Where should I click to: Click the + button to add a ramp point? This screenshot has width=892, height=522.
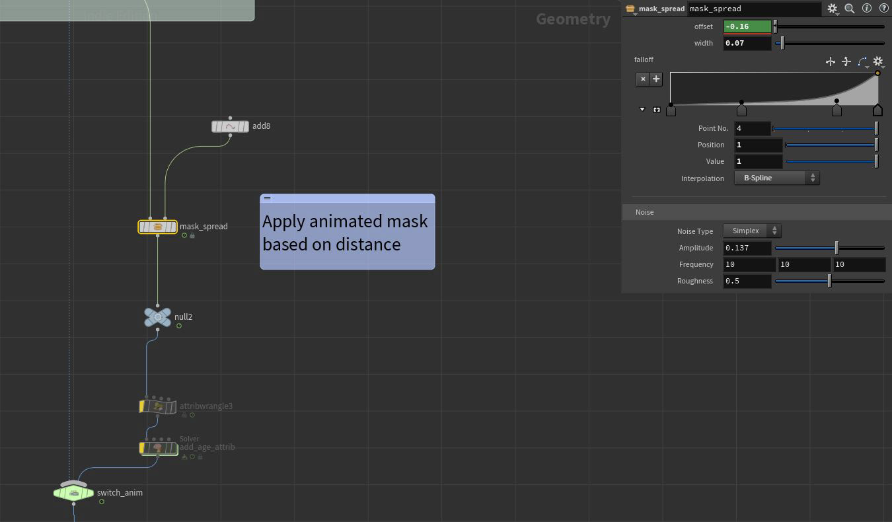coord(655,79)
